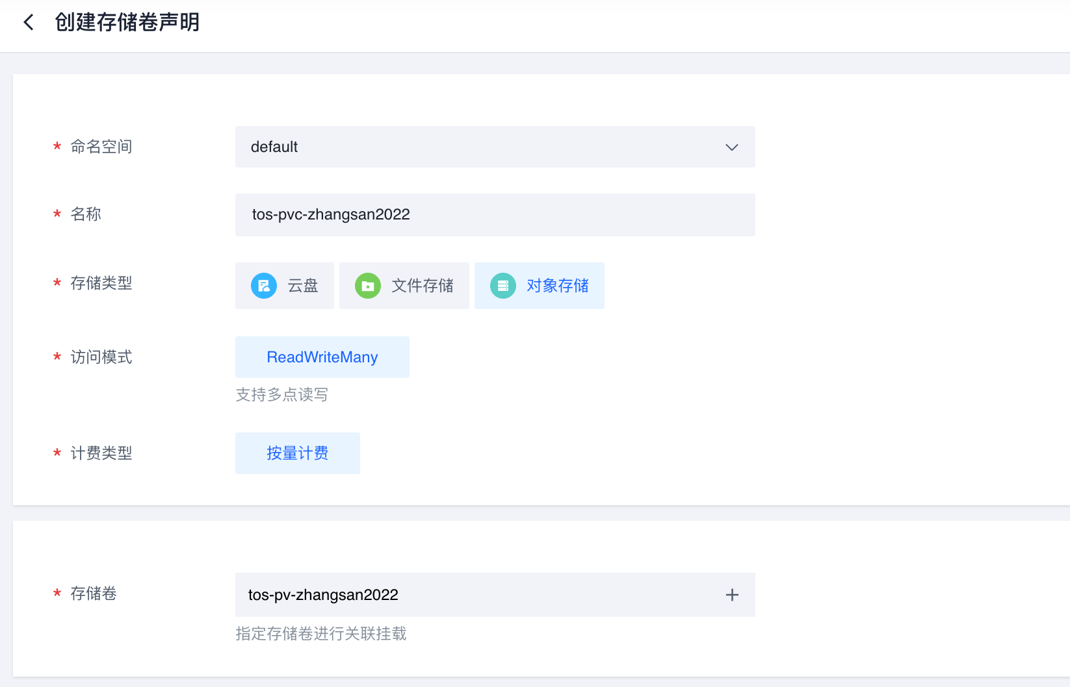The image size is (1070, 687).
Task: Click the 创建存储卷声明 page title
Action: 127,23
